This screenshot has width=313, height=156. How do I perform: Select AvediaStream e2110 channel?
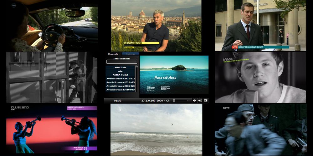click(120, 79)
